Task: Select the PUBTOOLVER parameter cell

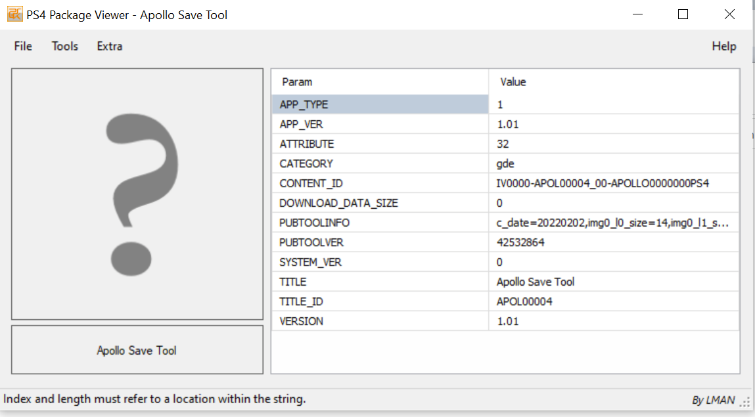Action: (x=380, y=242)
